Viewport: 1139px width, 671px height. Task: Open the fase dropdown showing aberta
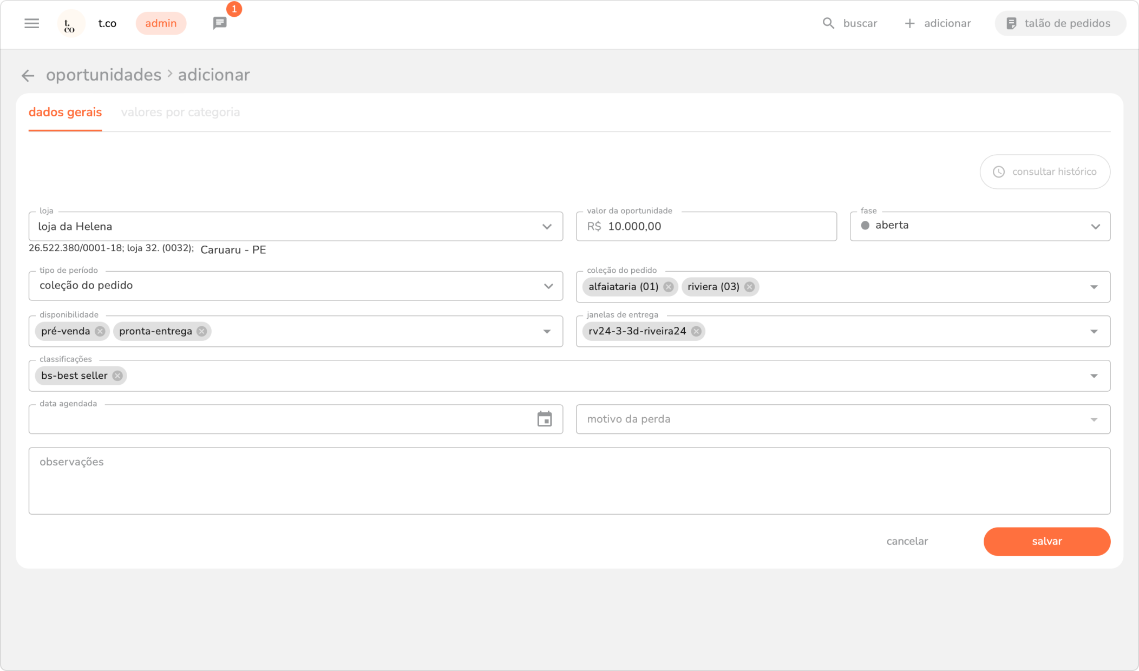(1095, 227)
